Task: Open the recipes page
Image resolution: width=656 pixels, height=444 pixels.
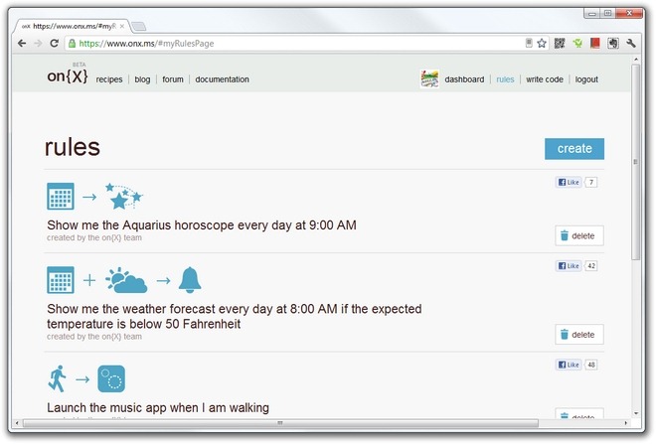Action: (109, 79)
